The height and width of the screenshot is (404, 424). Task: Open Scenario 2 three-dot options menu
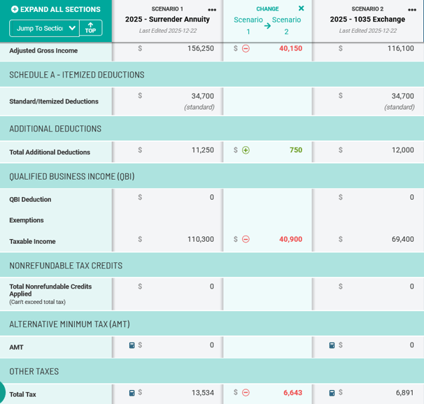coord(412,10)
